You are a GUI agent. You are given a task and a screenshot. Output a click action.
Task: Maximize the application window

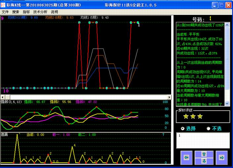pyautogui.click(x=222, y=5)
